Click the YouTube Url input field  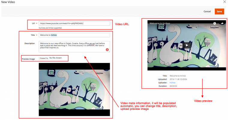(74, 23)
